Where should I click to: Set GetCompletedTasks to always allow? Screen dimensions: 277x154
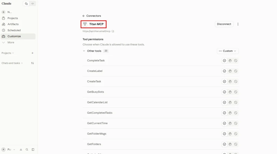click(x=224, y=113)
